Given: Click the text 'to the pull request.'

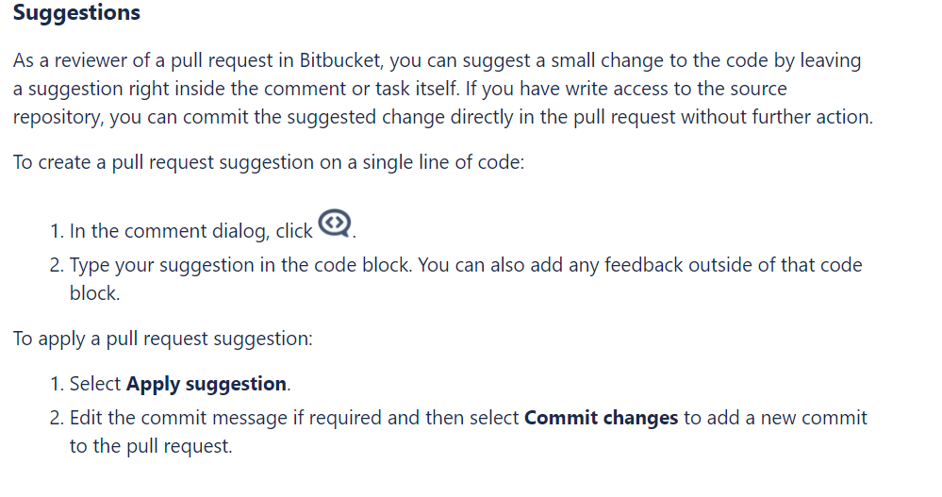Looking at the screenshot, I should tap(151, 446).
